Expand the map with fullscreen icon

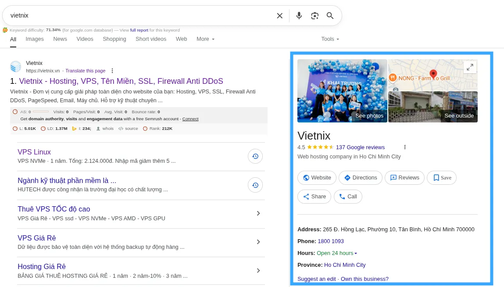[x=470, y=67]
